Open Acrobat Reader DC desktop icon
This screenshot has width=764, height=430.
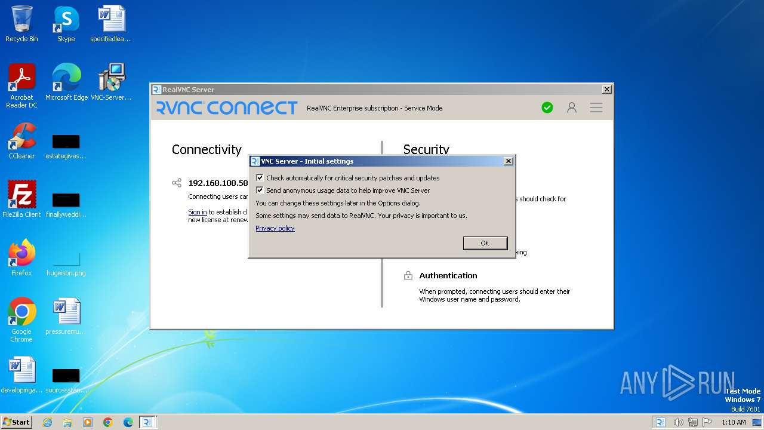(x=21, y=86)
